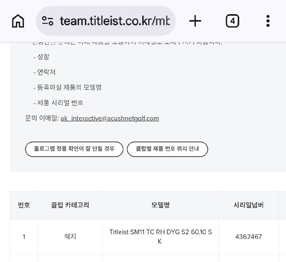The height and width of the screenshot is (262, 286).
Task: Open the browser three-dot menu
Action: [268, 21]
